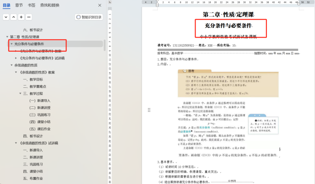315x184 pixels.
Task: Expand 《充分条件与必要条件》试讲稿 node arrow
Action: point(16,58)
